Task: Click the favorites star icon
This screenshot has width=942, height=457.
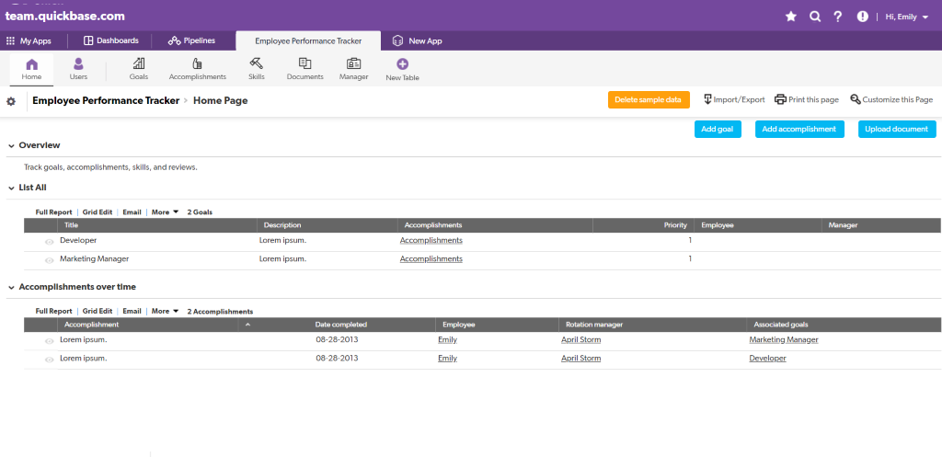Action: pos(791,17)
